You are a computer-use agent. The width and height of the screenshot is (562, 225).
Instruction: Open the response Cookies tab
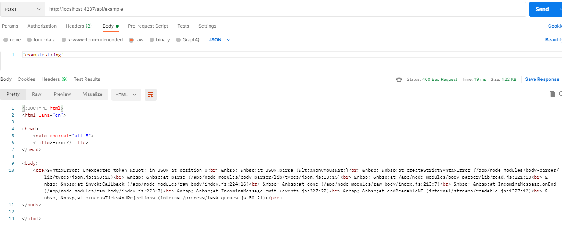pos(27,79)
